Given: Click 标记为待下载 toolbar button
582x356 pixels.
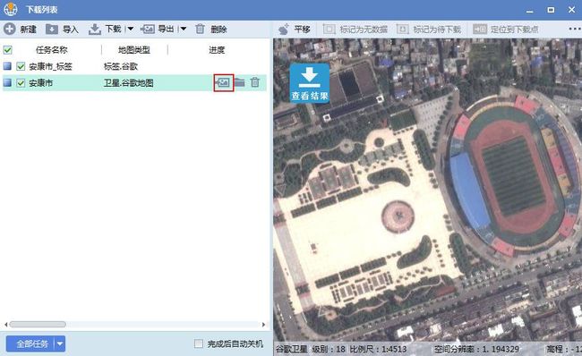Looking at the screenshot, I should pos(429,29).
